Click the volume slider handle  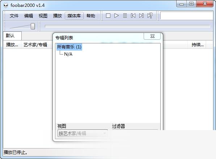tap(33, 26)
